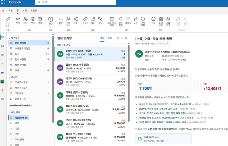Open the LG전자 22% 강세 news link

click(x=158, y=109)
